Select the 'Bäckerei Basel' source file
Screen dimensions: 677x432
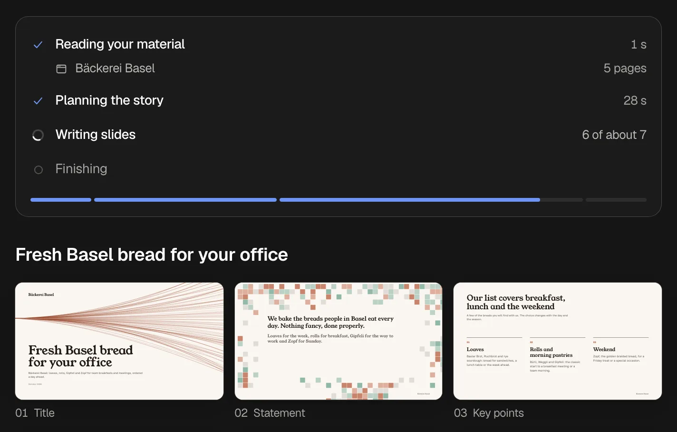tap(115, 69)
